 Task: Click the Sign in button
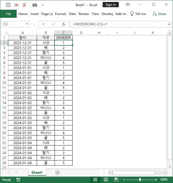pos(110,5)
